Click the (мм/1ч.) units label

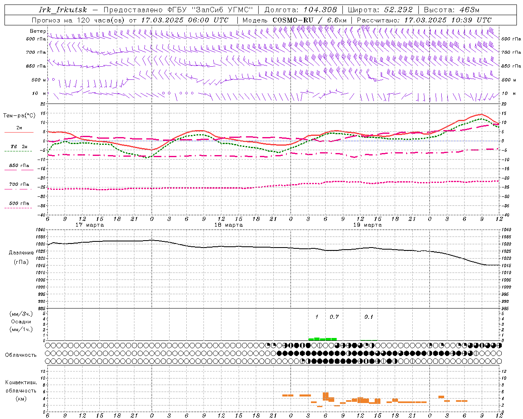pos(21,329)
